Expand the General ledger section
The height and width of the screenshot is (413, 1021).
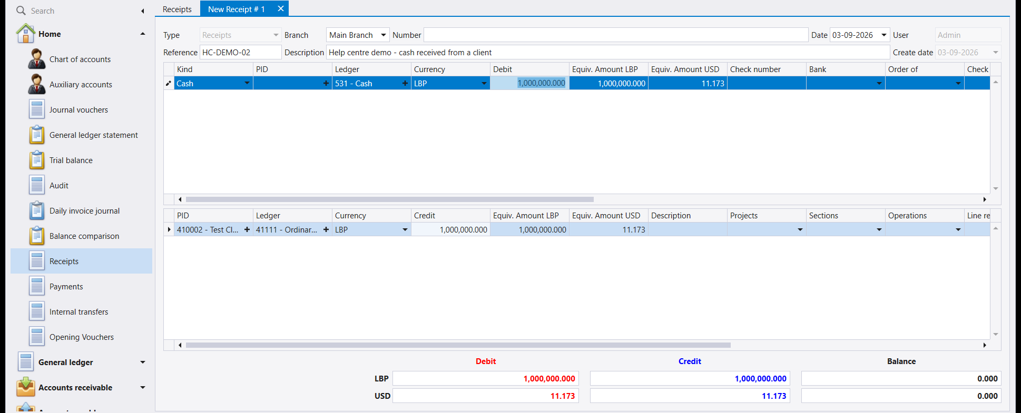tap(142, 362)
